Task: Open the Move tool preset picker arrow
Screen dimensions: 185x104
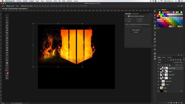Action: click(x=5, y=6)
